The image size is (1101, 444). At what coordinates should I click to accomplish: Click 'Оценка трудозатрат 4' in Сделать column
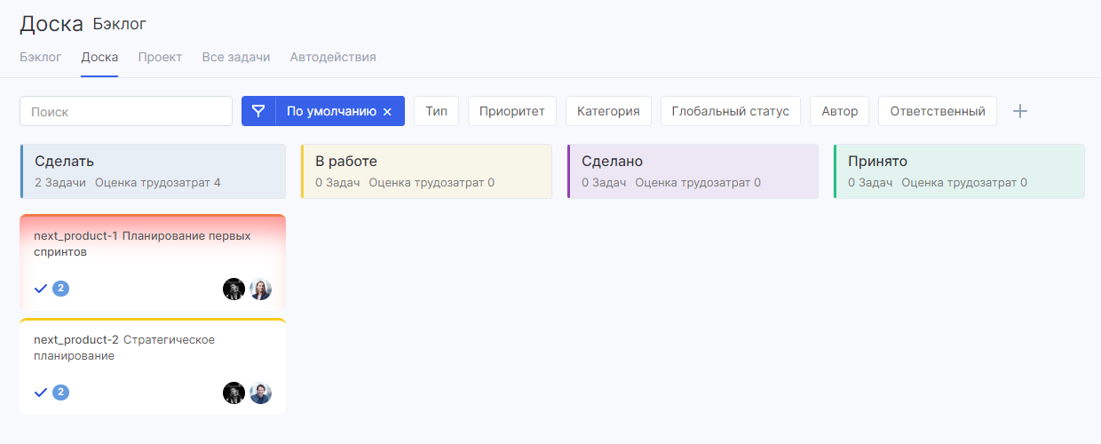[157, 183]
